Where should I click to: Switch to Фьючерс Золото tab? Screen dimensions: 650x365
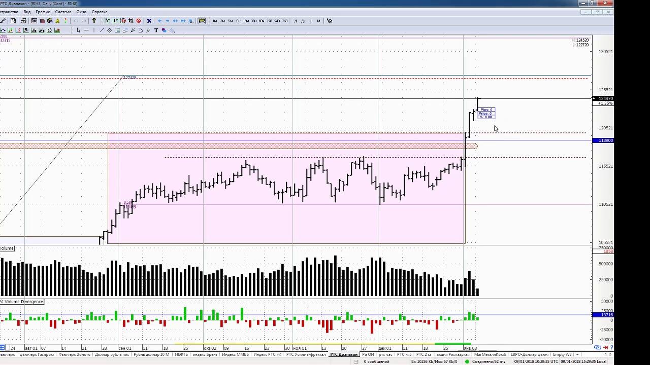[74, 354]
